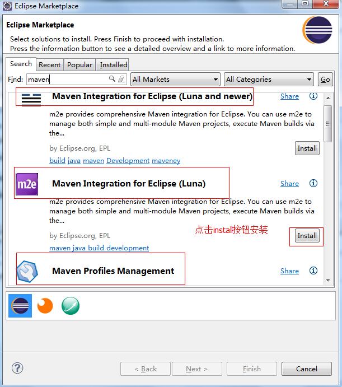Select the orange circle catalog icon
The width and height of the screenshot is (342, 387).
click(x=45, y=306)
